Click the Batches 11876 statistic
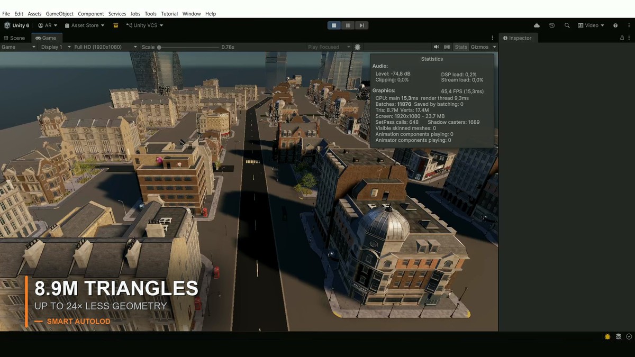Viewport: 635px width, 357px height. click(393, 104)
